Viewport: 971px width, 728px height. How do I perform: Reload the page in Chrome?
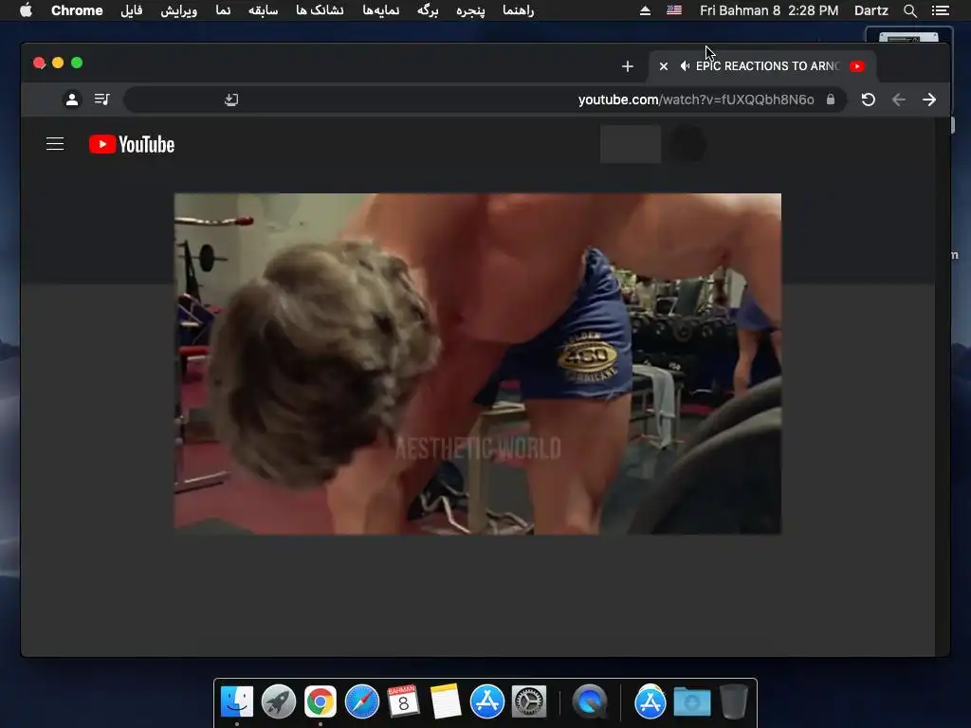coord(869,100)
